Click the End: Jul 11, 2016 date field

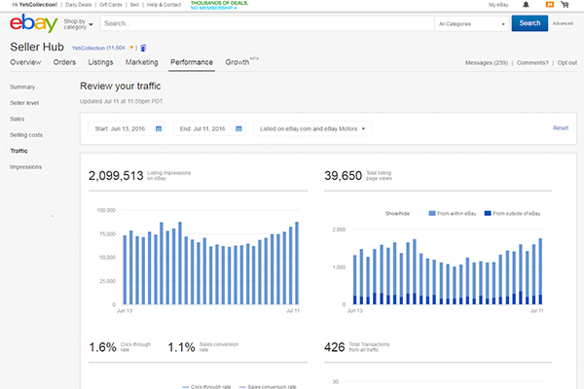pyautogui.click(x=209, y=128)
